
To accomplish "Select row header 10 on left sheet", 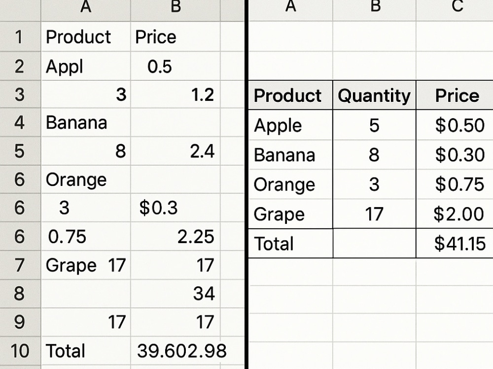I will click(20, 350).
